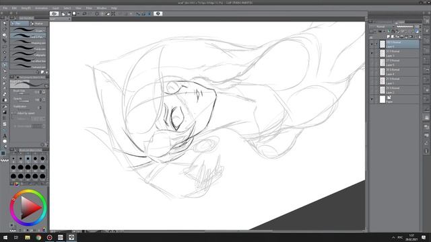Click the New file command bar icon

tap(63, 13)
